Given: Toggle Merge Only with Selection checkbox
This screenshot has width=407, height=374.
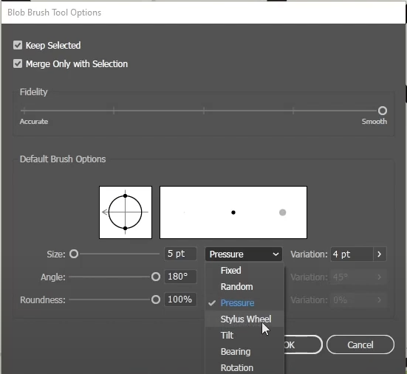Looking at the screenshot, I should 18,63.
